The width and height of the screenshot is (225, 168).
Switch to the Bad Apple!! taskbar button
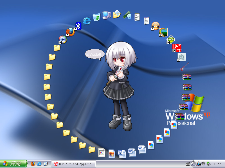click(73, 164)
